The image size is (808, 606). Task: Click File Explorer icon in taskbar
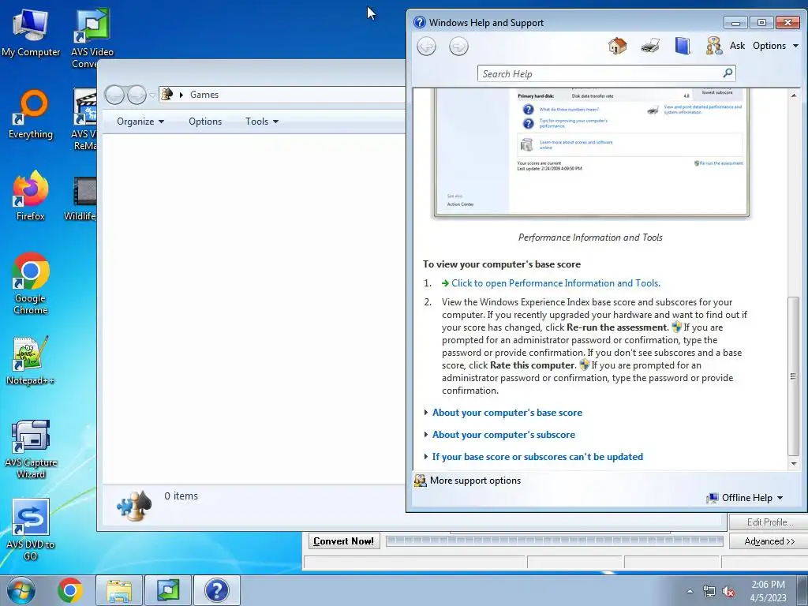point(119,590)
